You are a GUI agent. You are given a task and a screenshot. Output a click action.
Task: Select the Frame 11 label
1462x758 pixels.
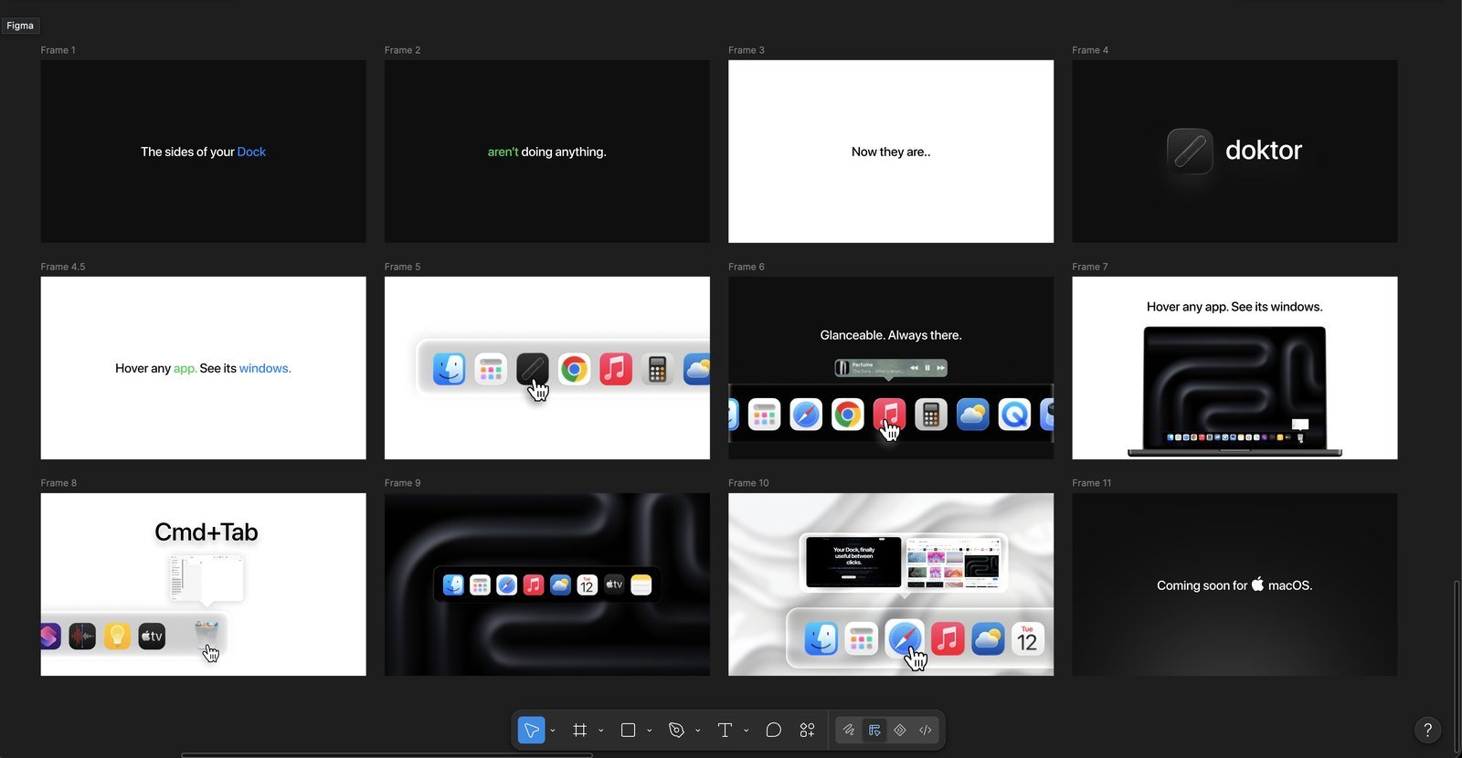point(1092,483)
